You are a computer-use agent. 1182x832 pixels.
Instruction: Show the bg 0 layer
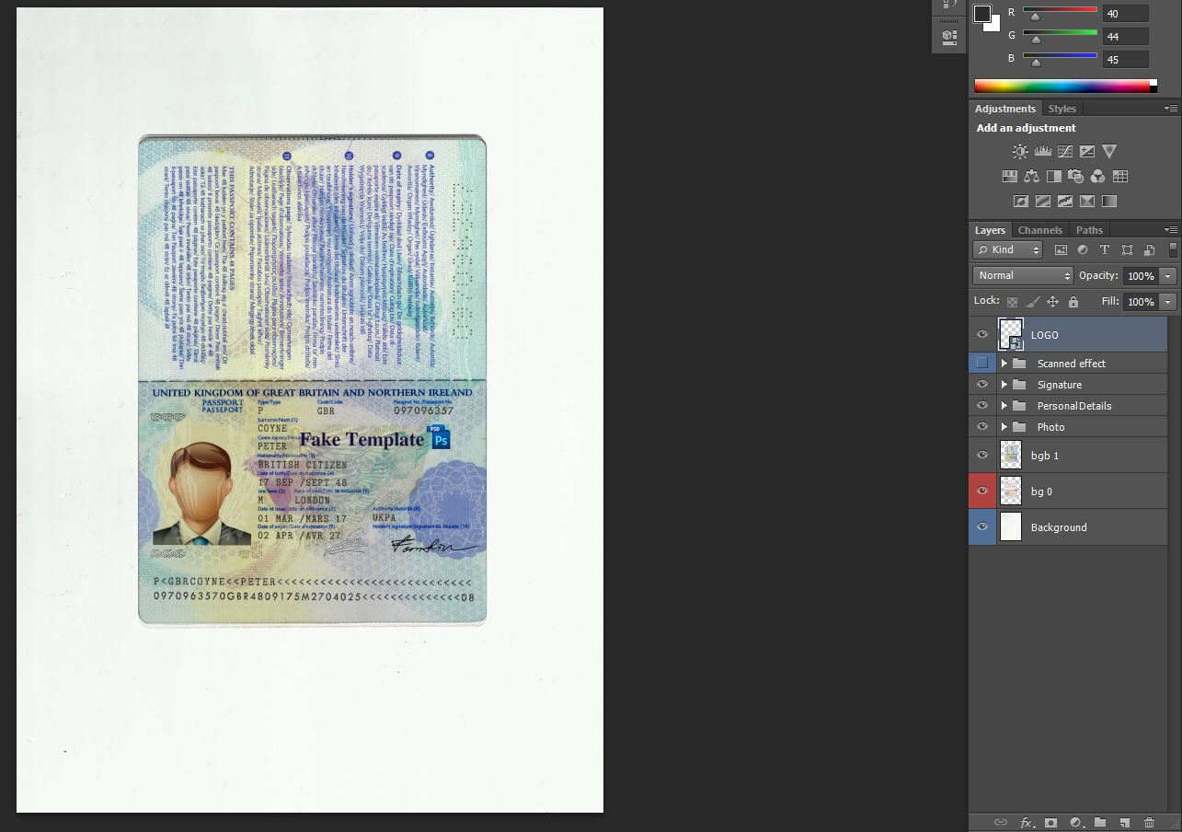tap(982, 491)
